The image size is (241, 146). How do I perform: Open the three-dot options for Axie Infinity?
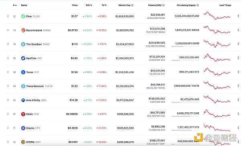[x=238, y=99]
